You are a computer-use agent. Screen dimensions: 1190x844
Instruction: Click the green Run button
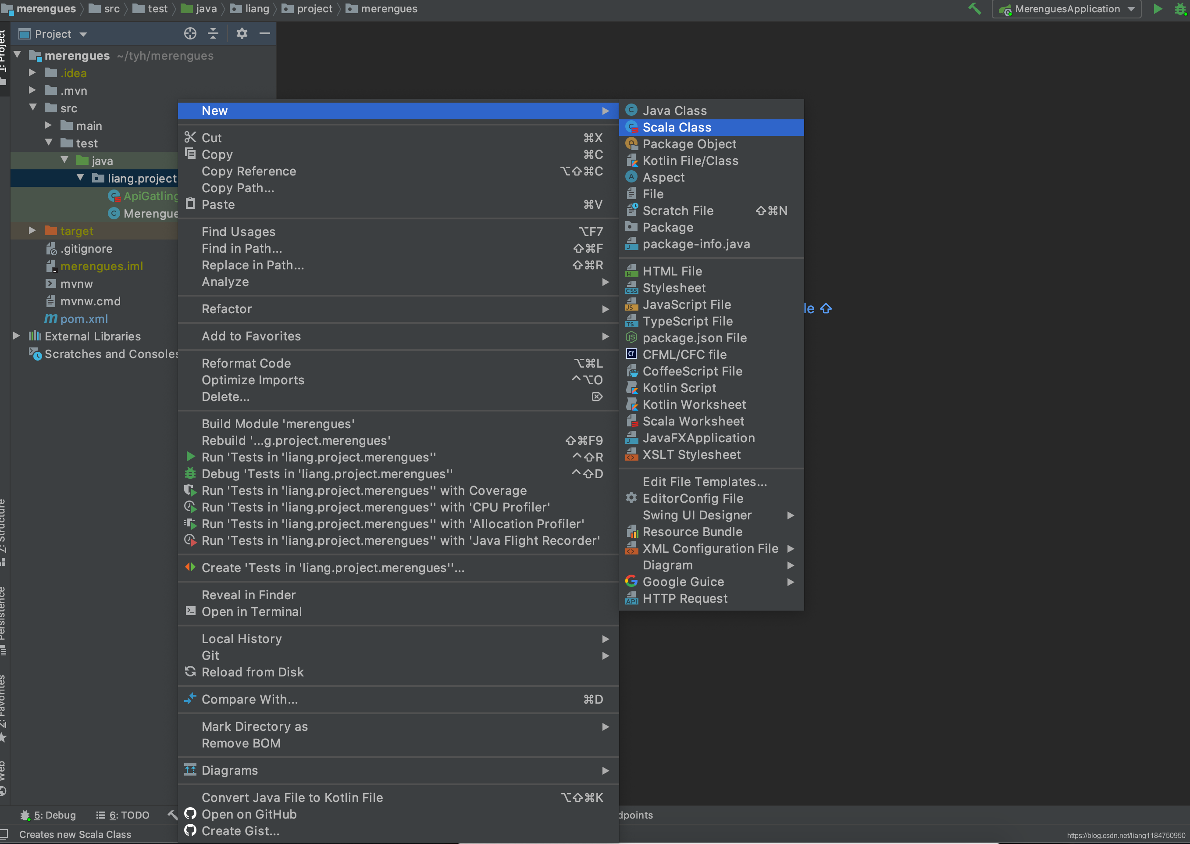pos(1158,9)
